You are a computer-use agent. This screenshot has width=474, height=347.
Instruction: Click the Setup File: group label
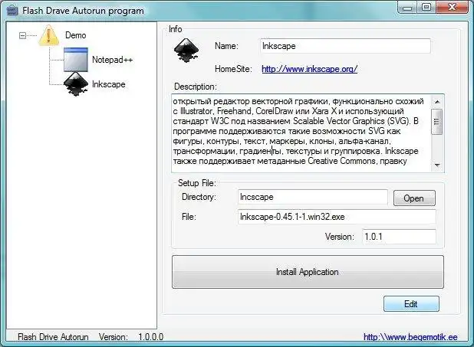point(197,183)
